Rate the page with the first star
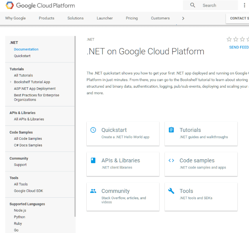Image resolution: width=249 pixels, height=233 pixels. tap(229, 39)
